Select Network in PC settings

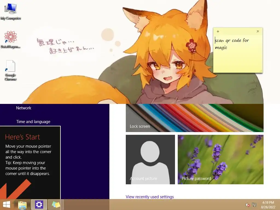(24, 108)
